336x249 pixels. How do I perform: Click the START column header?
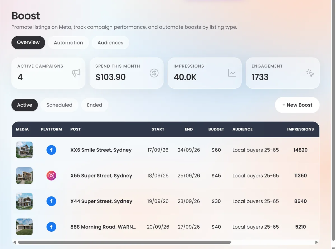(x=158, y=129)
